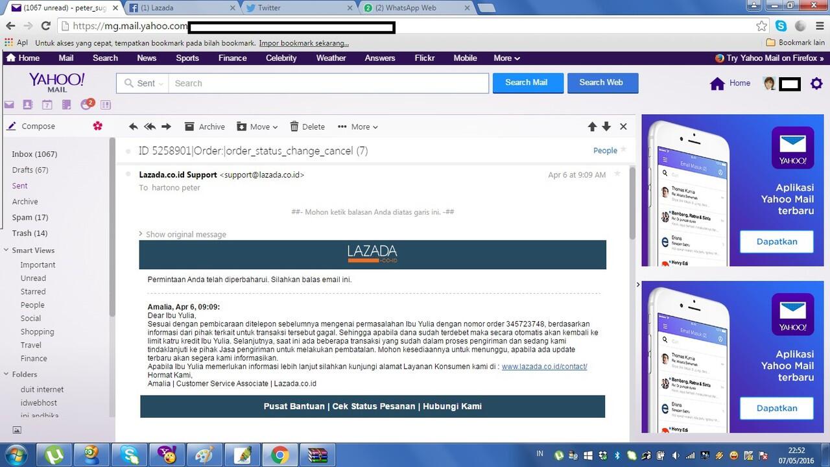The width and height of the screenshot is (830, 467).
Task: Reload the page in Chrome
Action: (x=45, y=26)
